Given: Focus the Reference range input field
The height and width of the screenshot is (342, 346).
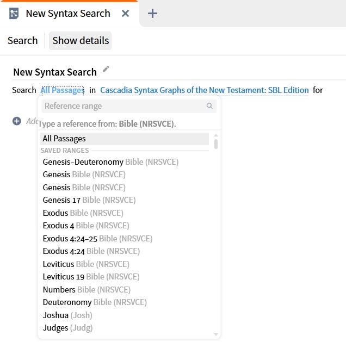Looking at the screenshot, I should (129, 106).
